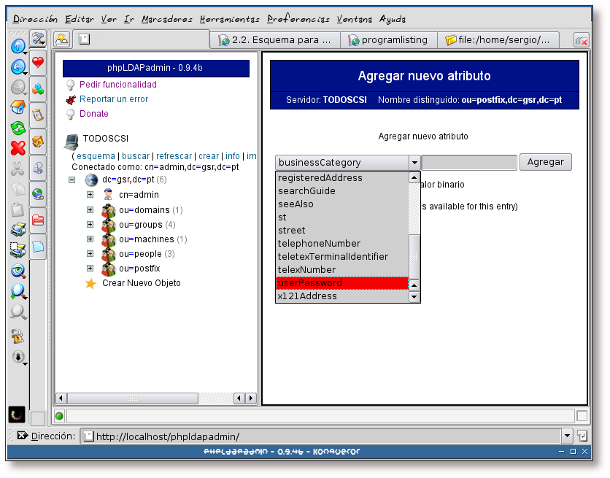The width and height of the screenshot is (610, 478).
Task: Open the Marcadores menu
Action: [x=167, y=19]
